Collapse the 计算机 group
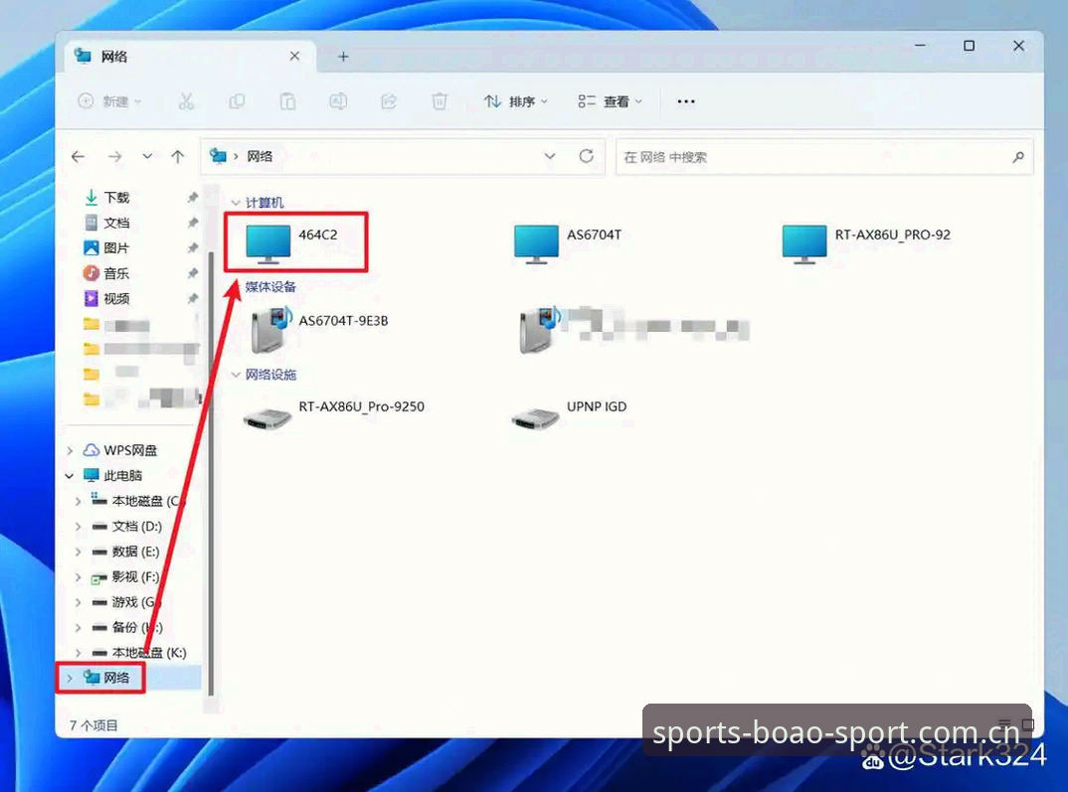This screenshot has height=792, width=1068. 236,203
